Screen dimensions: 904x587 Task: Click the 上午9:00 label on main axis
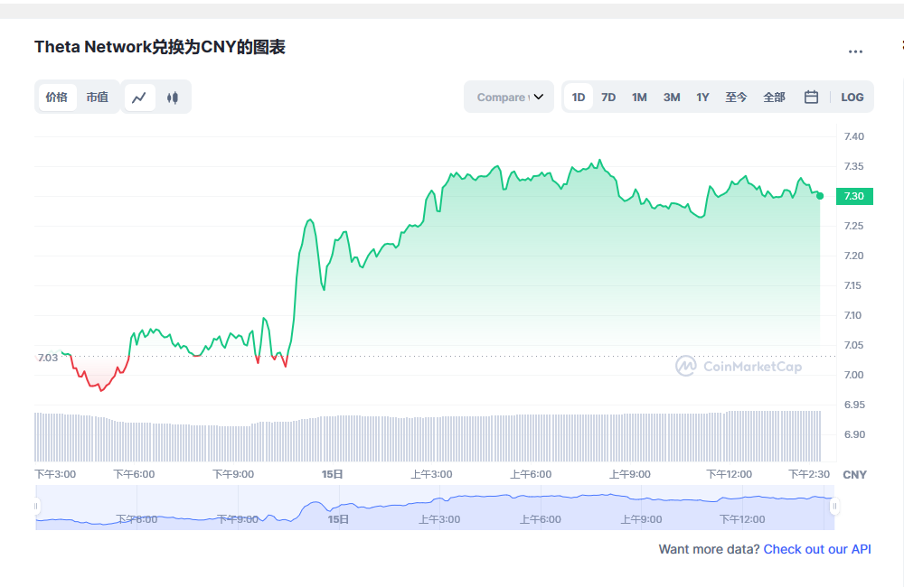point(629,474)
